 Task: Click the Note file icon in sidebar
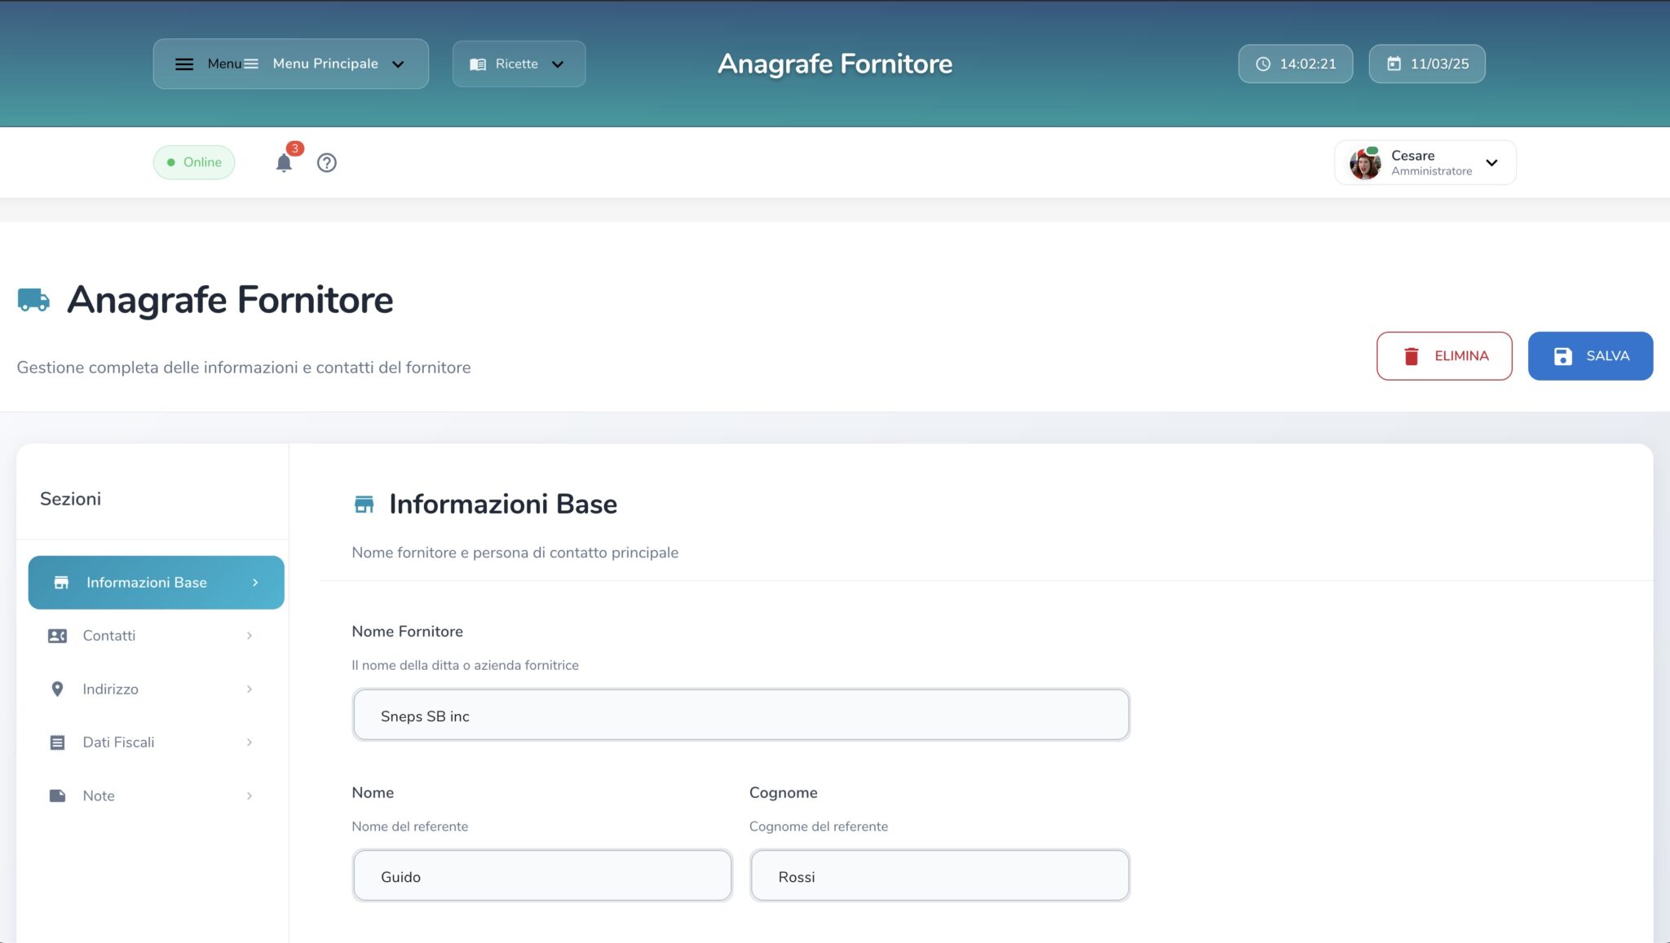point(56,795)
